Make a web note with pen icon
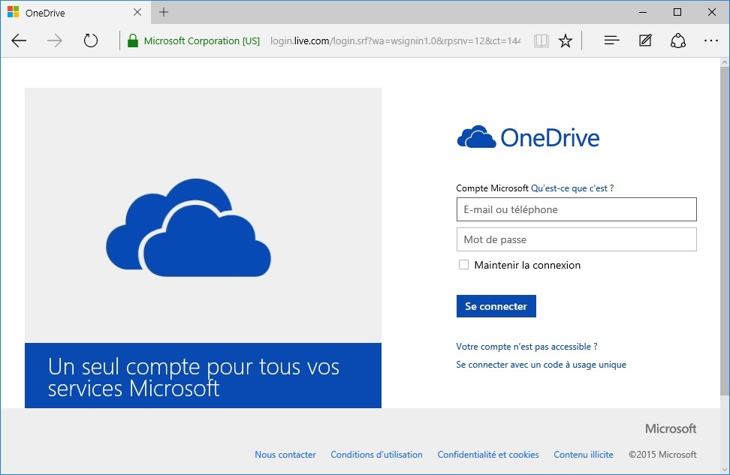Image resolution: width=730 pixels, height=475 pixels. click(x=645, y=41)
